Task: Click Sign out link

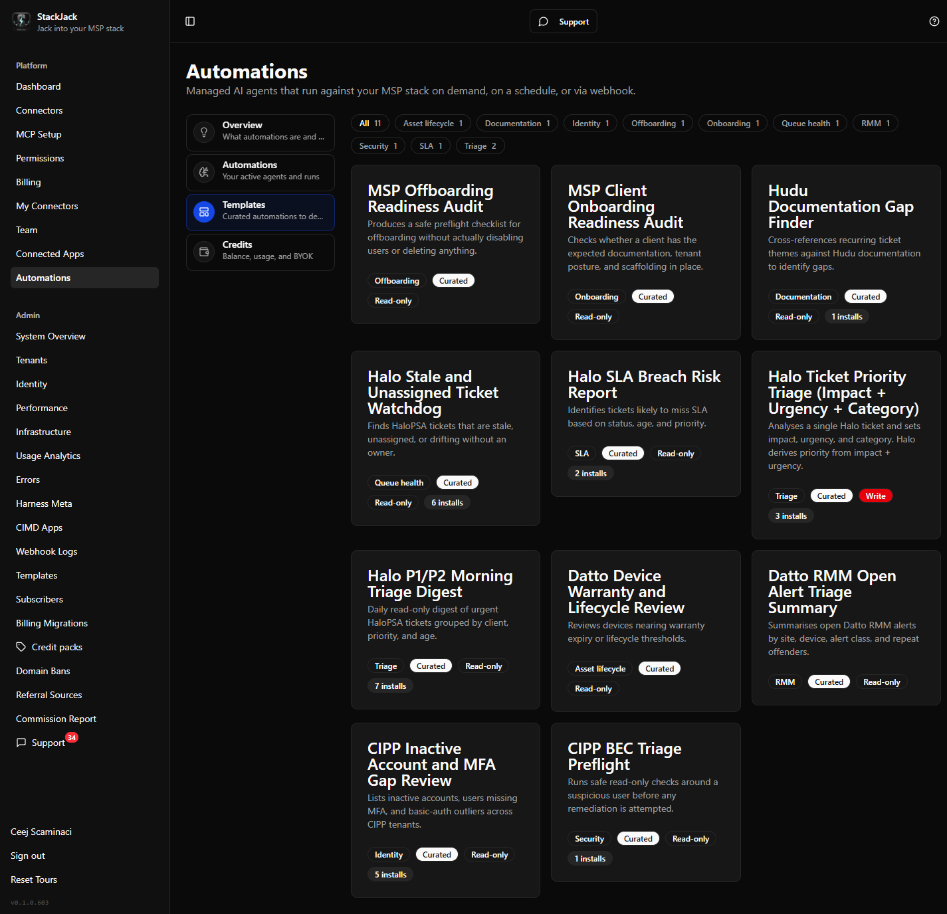Action: click(28, 856)
